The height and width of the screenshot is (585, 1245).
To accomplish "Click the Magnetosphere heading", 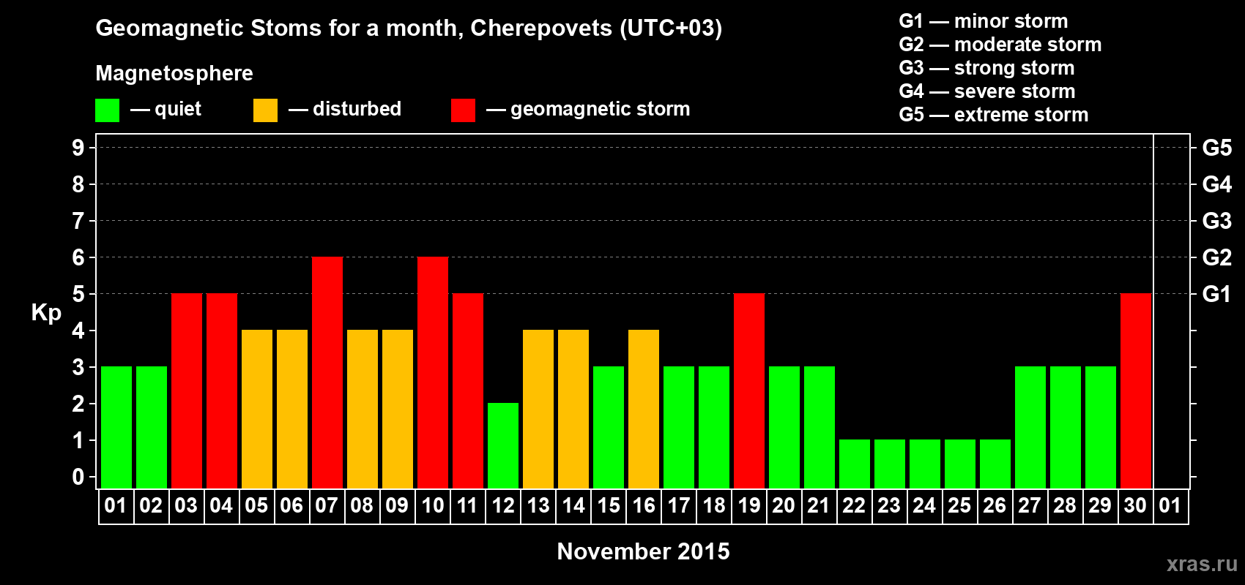I will point(174,73).
